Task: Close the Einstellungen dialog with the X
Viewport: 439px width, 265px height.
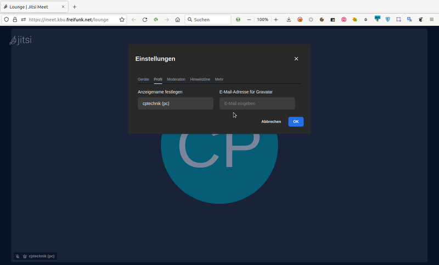Action: pyautogui.click(x=296, y=59)
